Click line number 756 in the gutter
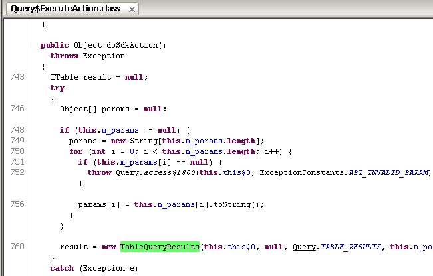433x276 pixels. [18, 204]
